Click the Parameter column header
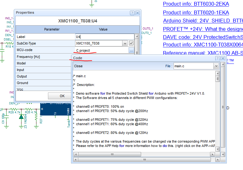 pyautogui.click(x=52, y=29)
